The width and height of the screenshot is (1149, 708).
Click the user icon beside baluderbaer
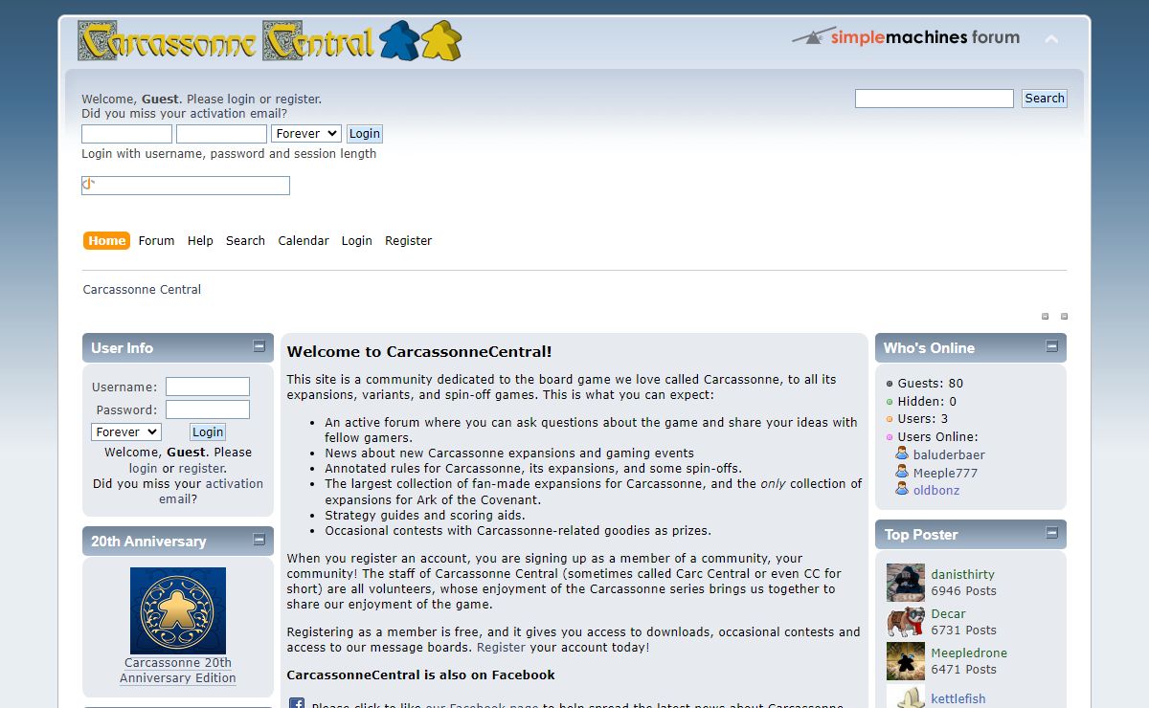[x=902, y=454]
